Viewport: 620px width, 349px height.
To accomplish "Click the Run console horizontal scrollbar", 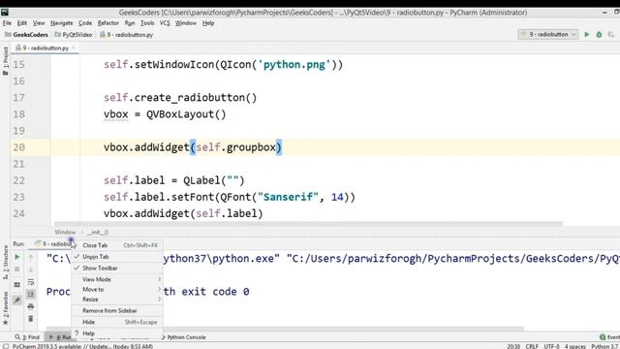I will [x=285, y=329].
